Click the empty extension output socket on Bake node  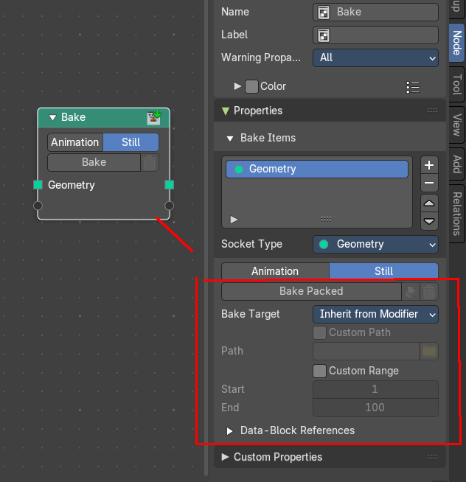169,206
